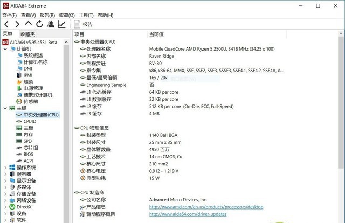Click the Back navigation arrow

point(6,24)
